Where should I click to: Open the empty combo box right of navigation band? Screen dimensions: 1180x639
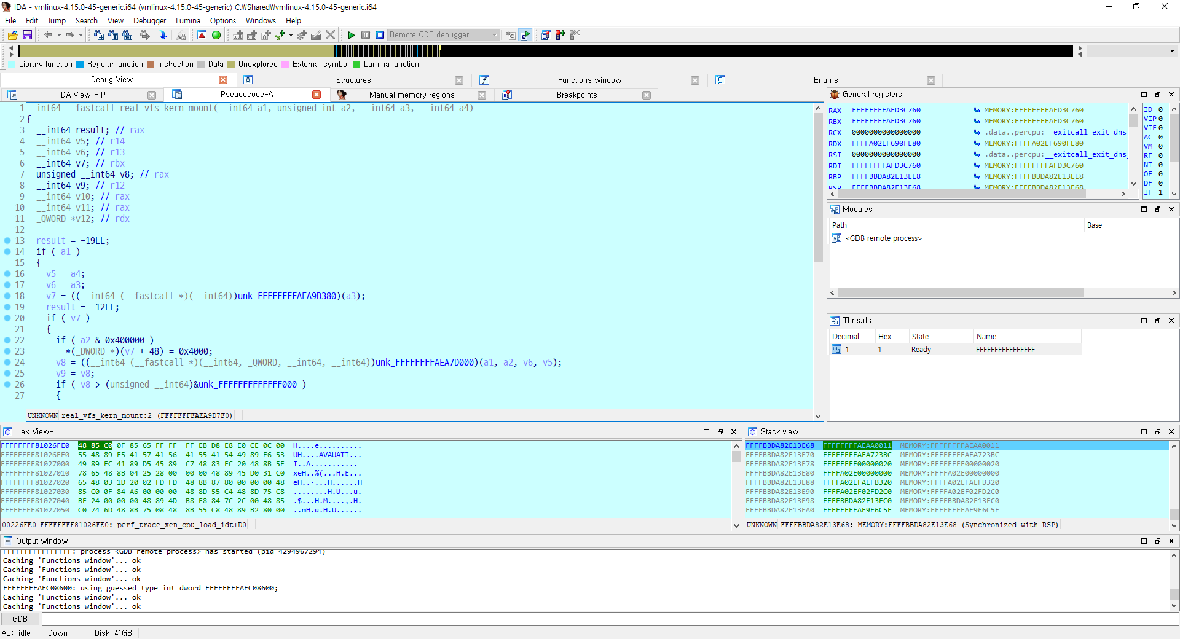point(1172,51)
